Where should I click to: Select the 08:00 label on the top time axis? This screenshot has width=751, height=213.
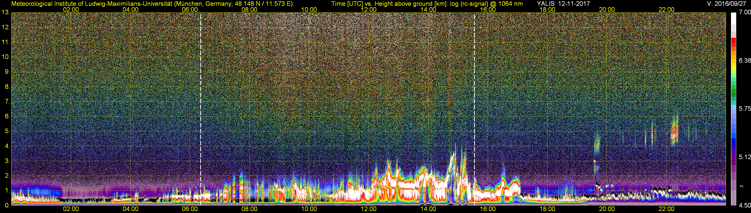point(250,10)
